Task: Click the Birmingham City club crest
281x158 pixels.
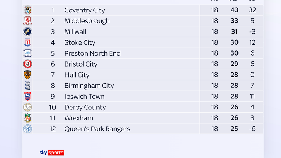Action: point(27,86)
